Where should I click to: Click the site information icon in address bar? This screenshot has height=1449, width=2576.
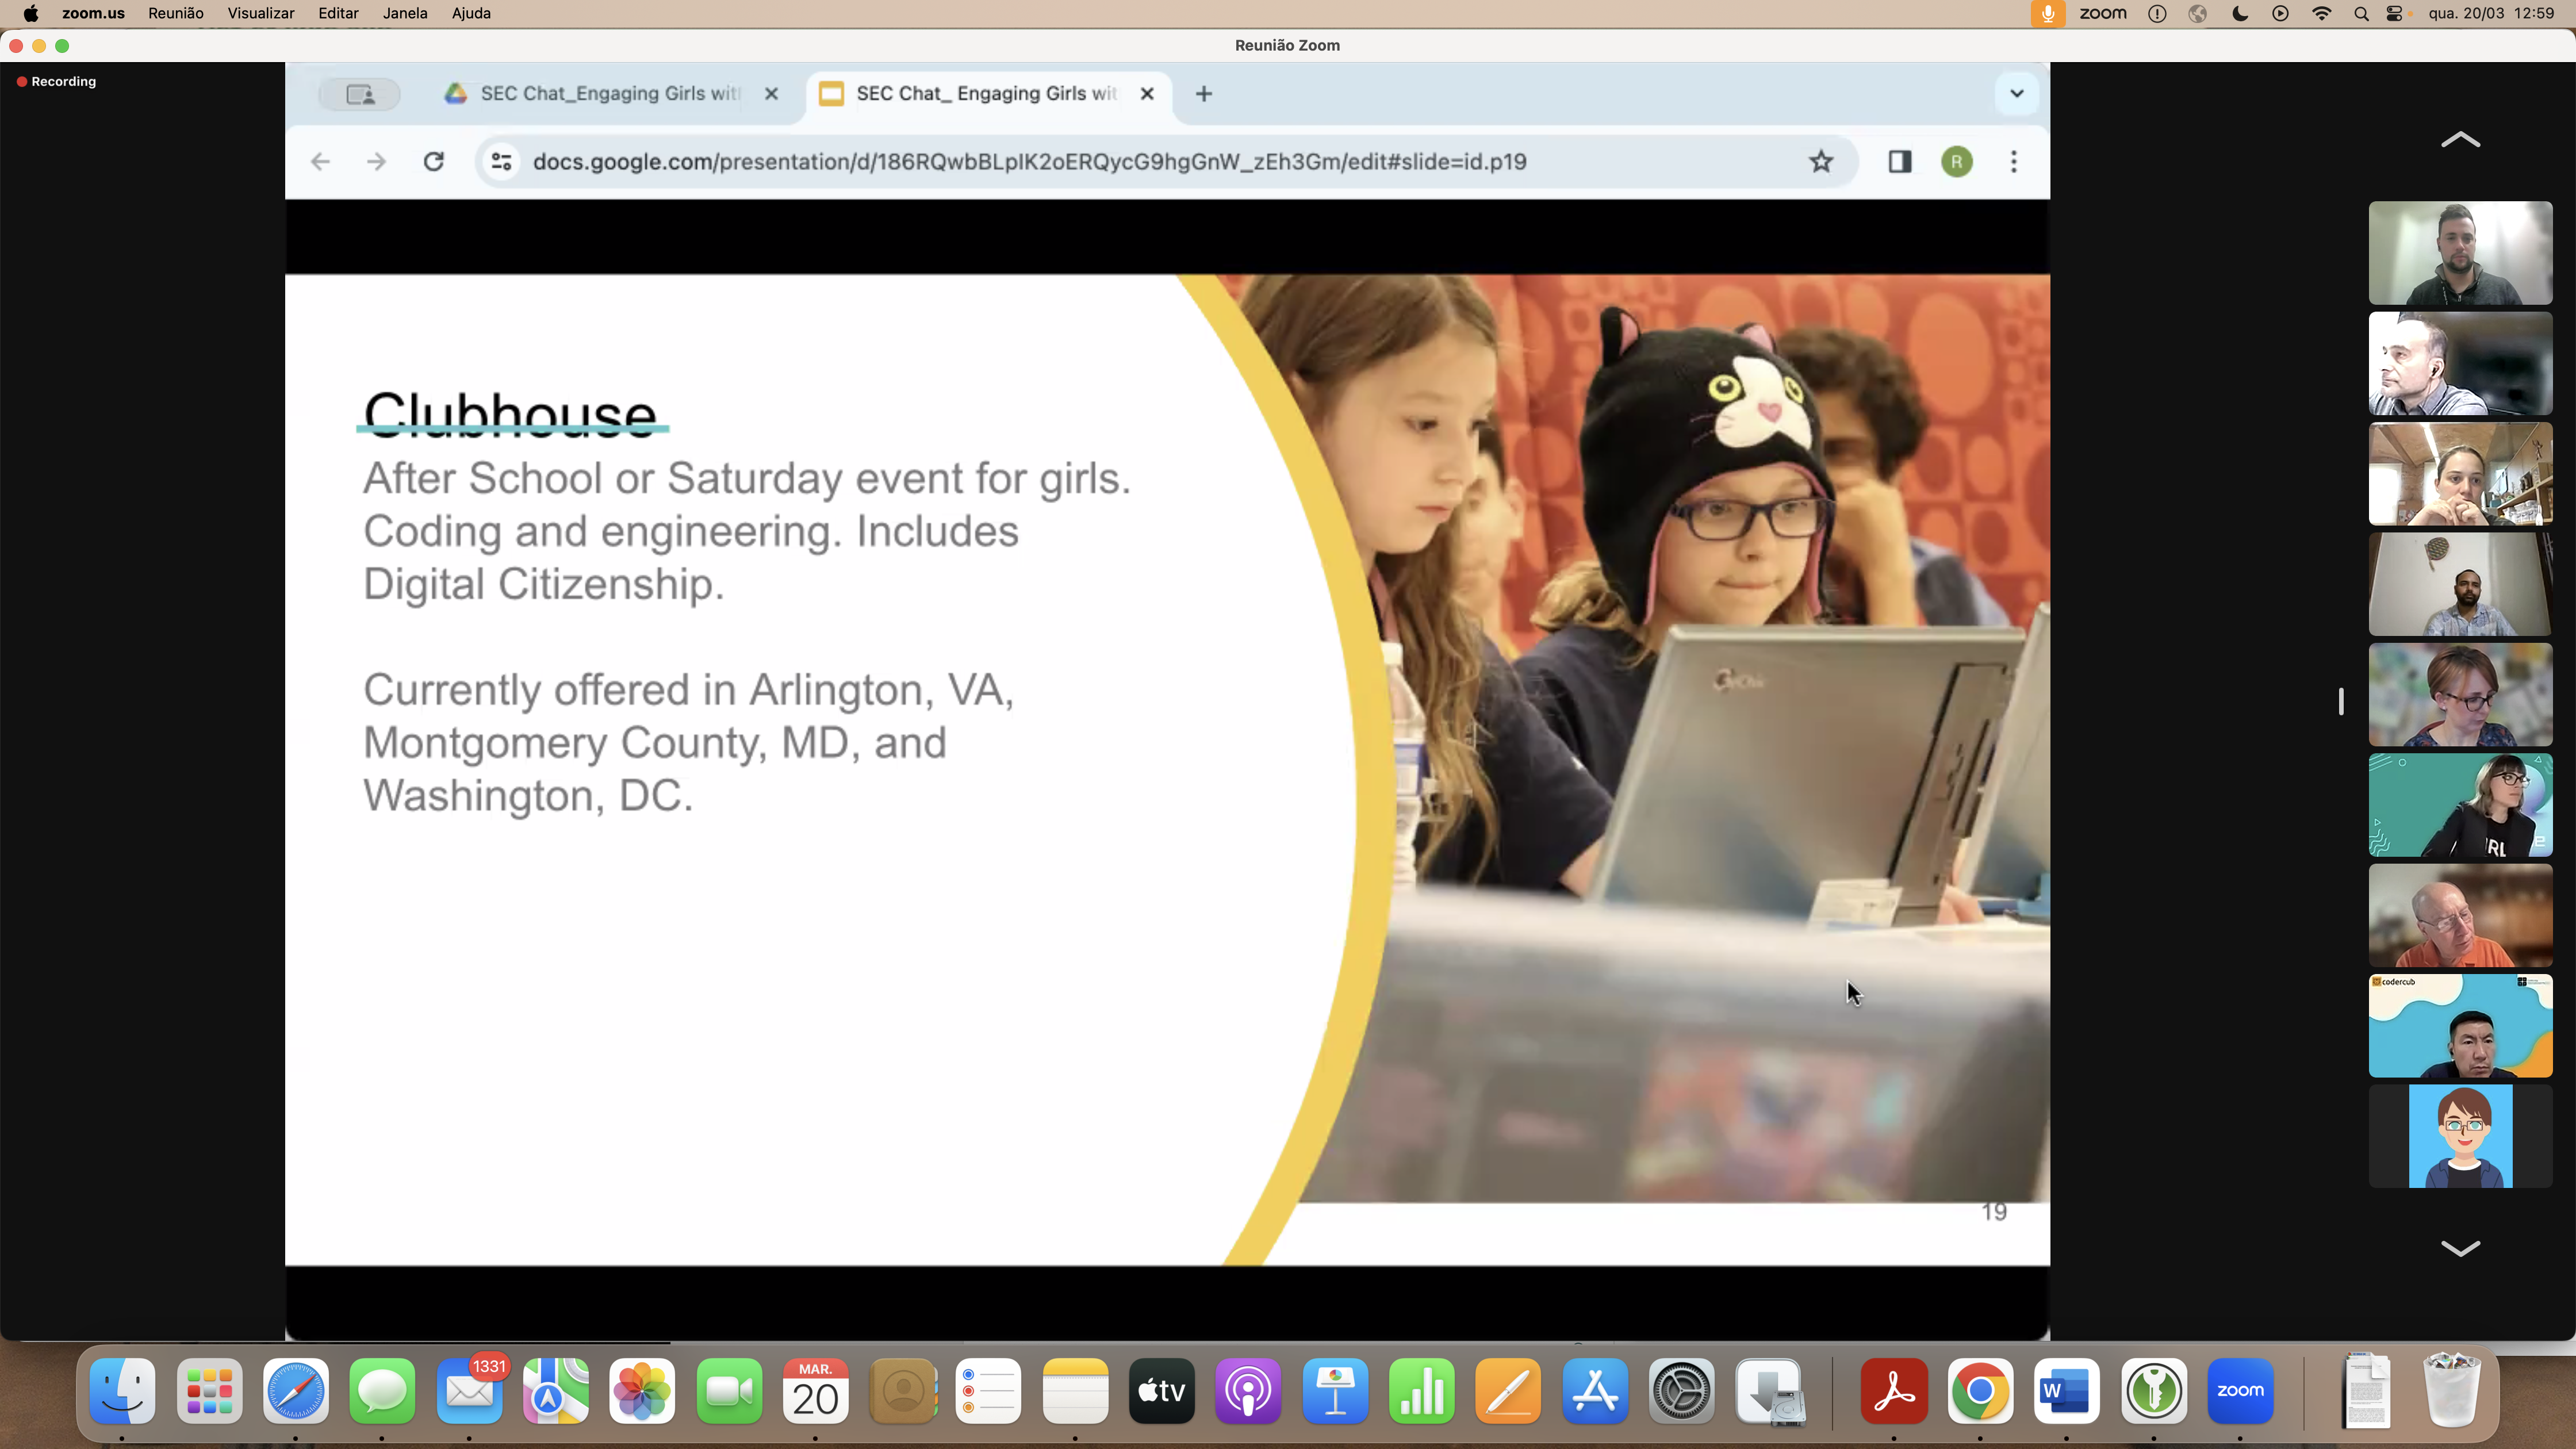[x=502, y=162]
